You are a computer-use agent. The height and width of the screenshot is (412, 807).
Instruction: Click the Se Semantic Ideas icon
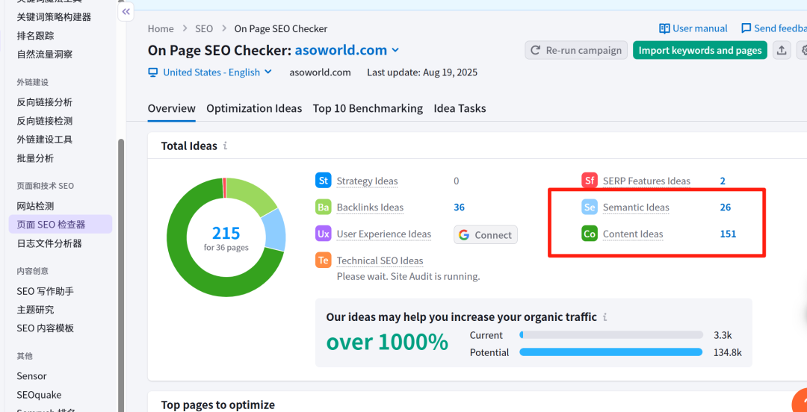[590, 207]
